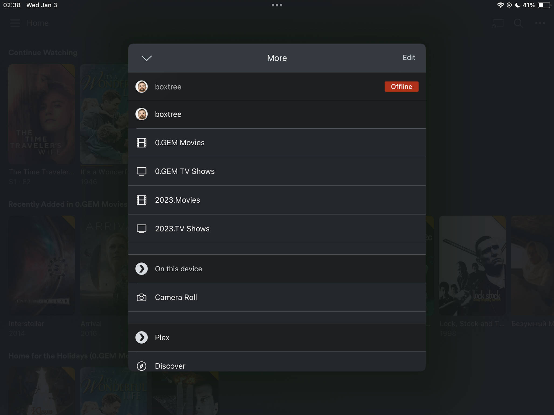Expand On this device section arrow
The height and width of the screenshot is (415, 554).
pyautogui.click(x=141, y=269)
